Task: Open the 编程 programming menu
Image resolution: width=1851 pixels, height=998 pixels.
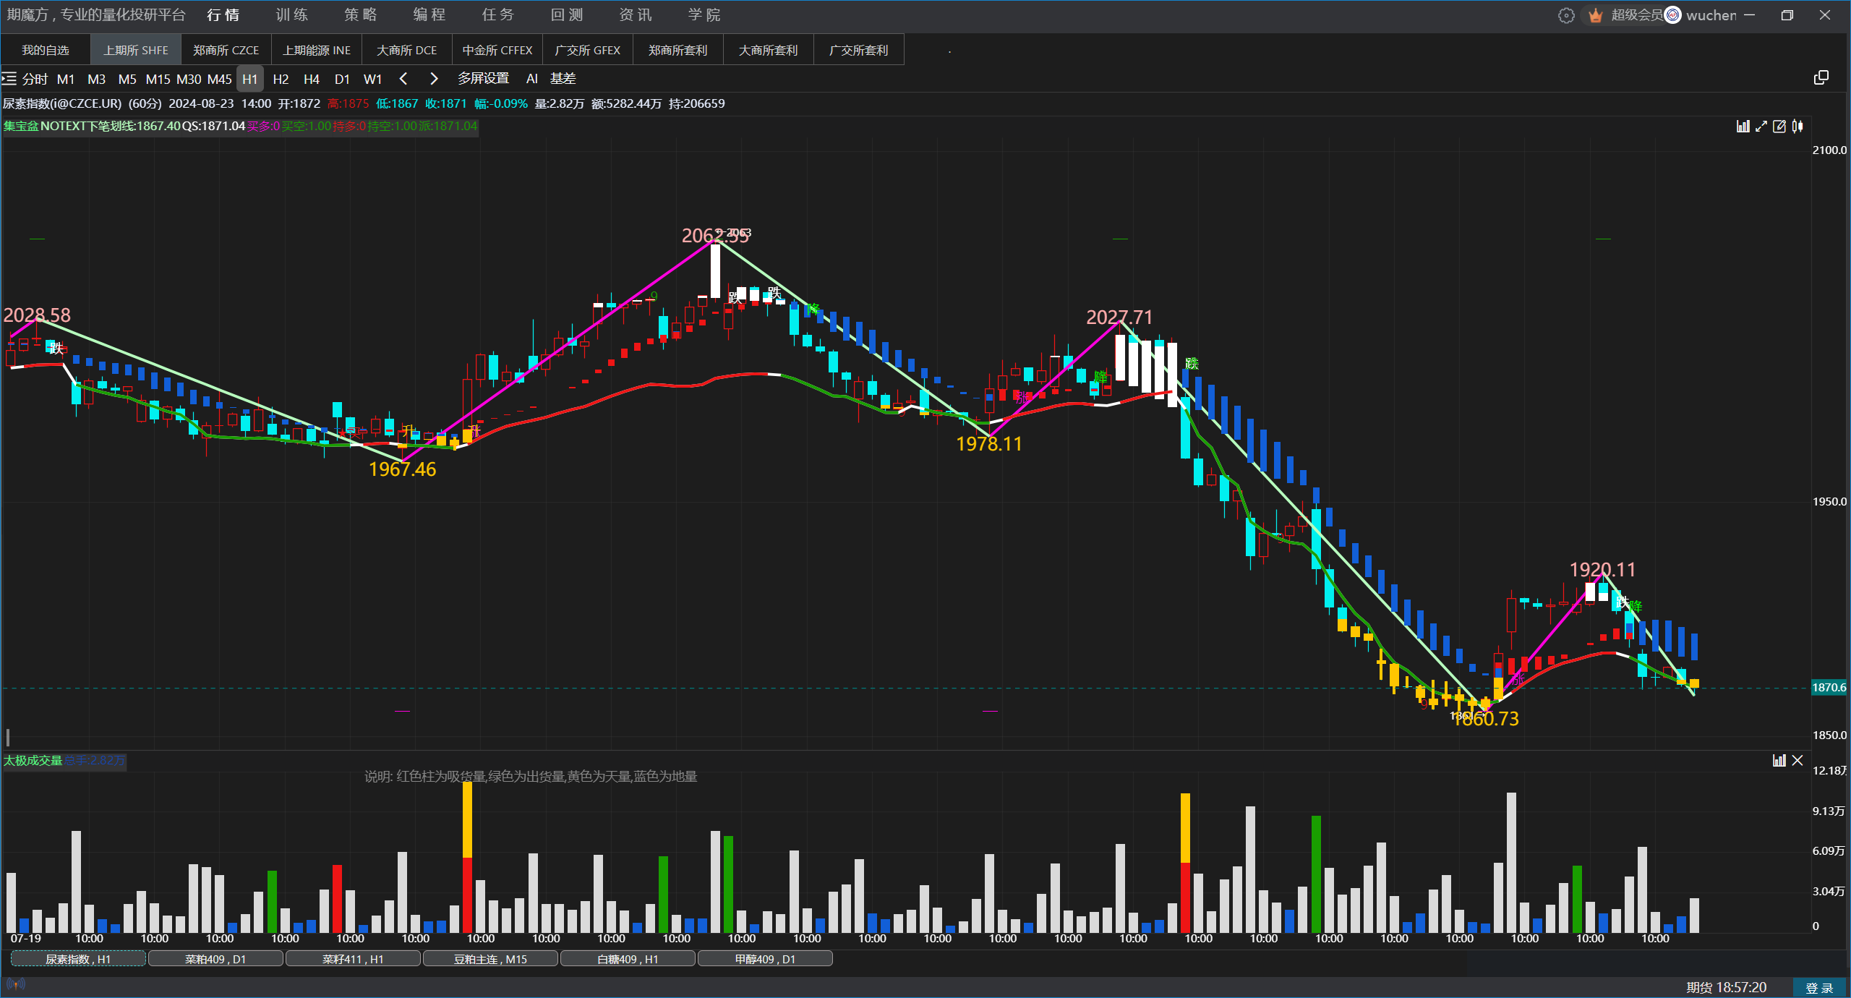Action: tap(429, 14)
